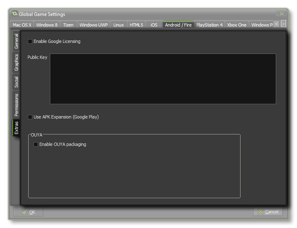This screenshot has height=228, width=297.
Task: Select the iOS platform tab
Action: [x=154, y=25]
